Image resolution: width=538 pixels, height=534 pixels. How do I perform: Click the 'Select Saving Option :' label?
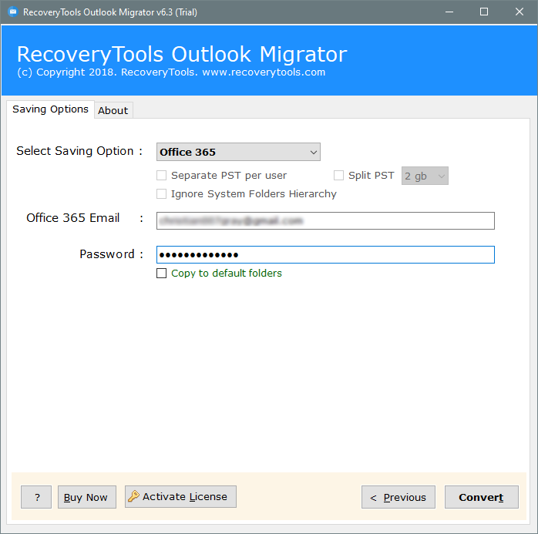point(79,151)
